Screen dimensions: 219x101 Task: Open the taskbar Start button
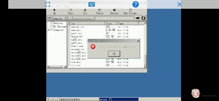(x=53, y=99)
